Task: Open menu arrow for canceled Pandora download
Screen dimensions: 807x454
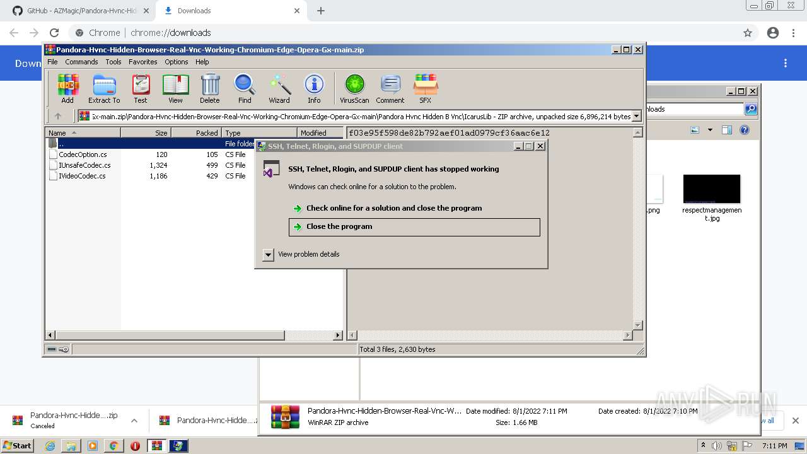Action: (134, 421)
